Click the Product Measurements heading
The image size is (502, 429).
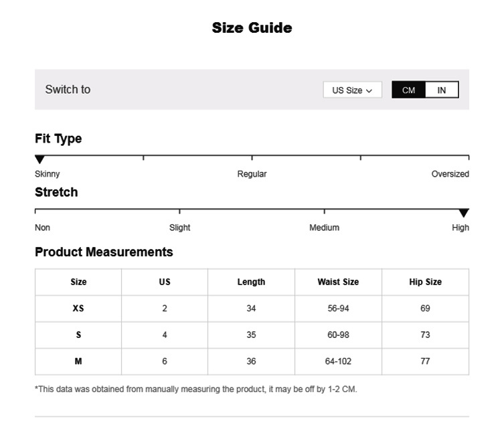click(104, 252)
